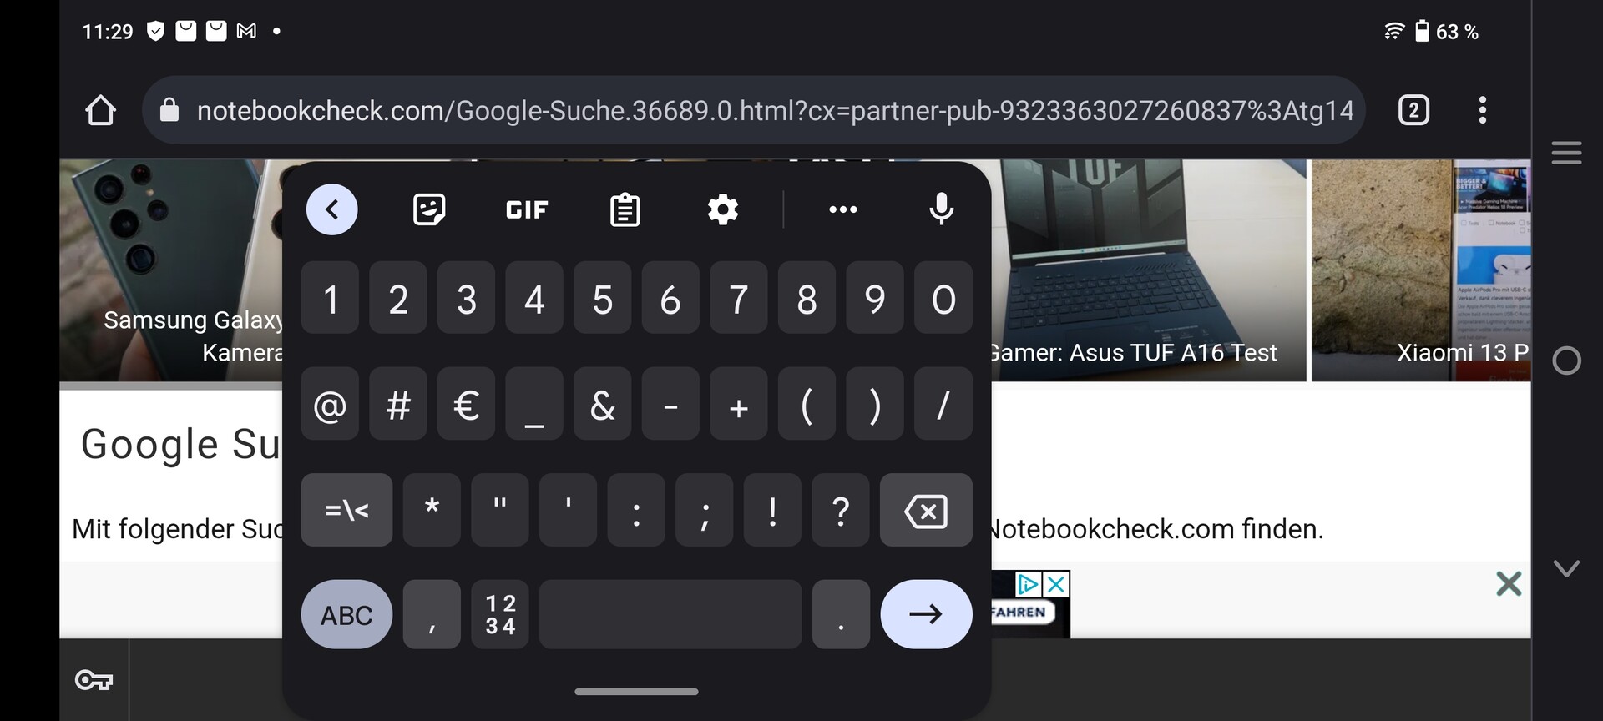Open keyboard settings gear
The image size is (1603, 721).
(722, 209)
